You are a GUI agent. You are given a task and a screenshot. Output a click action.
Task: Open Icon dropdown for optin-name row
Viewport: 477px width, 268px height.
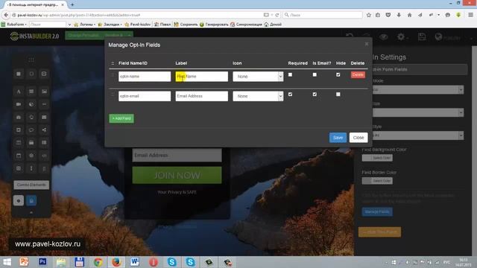[x=258, y=77]
